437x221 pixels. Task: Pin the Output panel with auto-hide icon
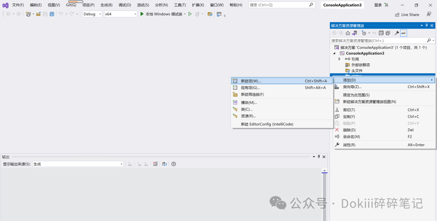(x=319, y=157)
